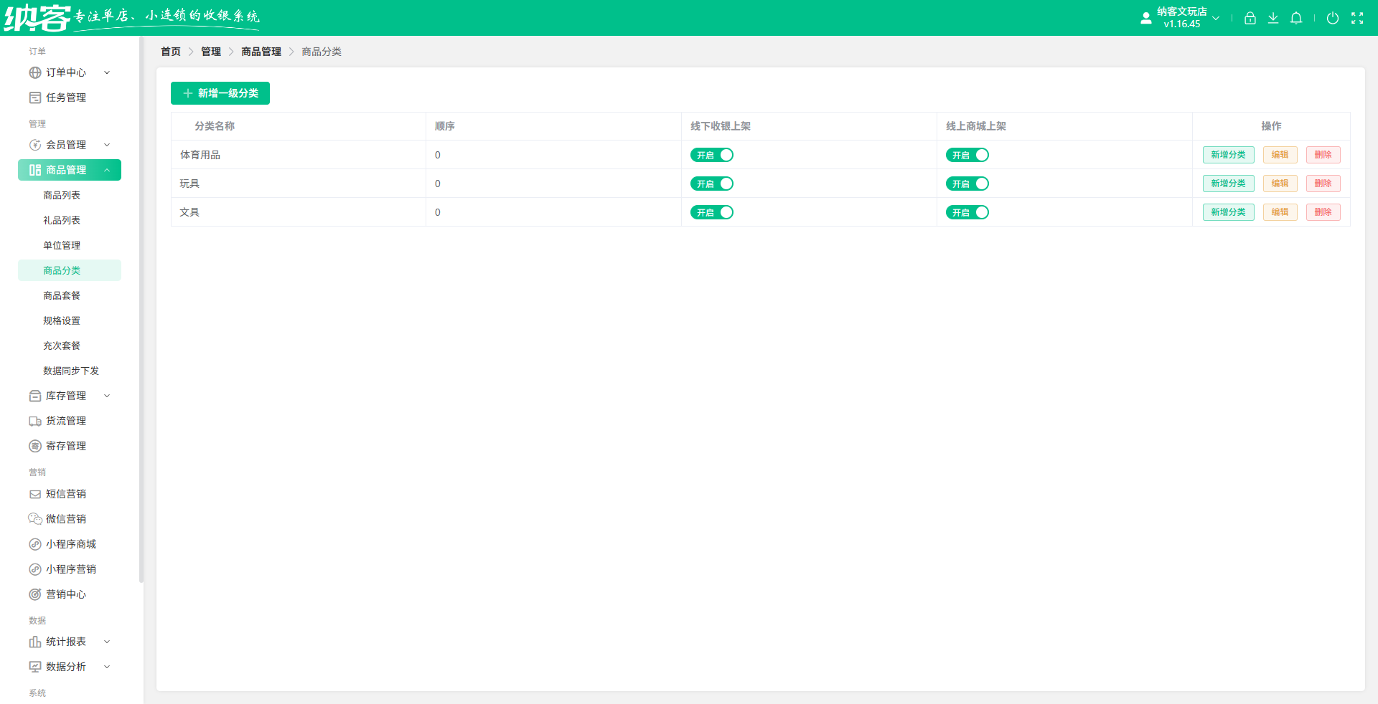Click 管理 breadcrumb link
The width and height of the screenshot is (1378, 704).
point(211,52)
